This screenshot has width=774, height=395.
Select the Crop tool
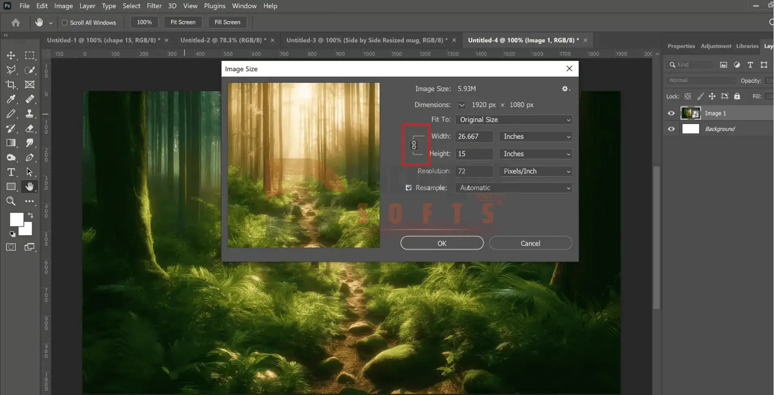coord(11,85)
